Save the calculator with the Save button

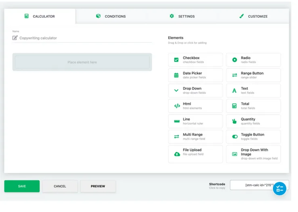pos(22,186)
